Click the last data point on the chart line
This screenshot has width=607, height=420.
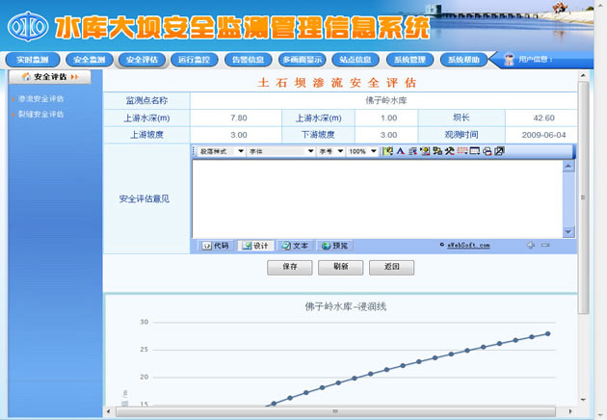(x=548, y=333)
